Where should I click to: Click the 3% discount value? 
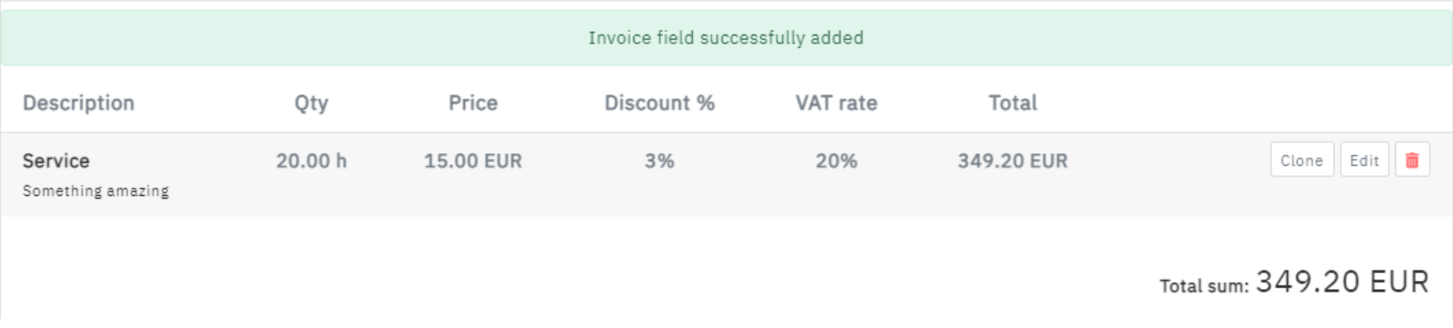pyautogui.click(x=660, y=161)
